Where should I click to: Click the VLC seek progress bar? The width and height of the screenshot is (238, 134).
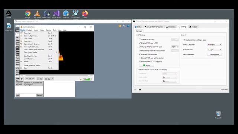click(x=57, y=75)
